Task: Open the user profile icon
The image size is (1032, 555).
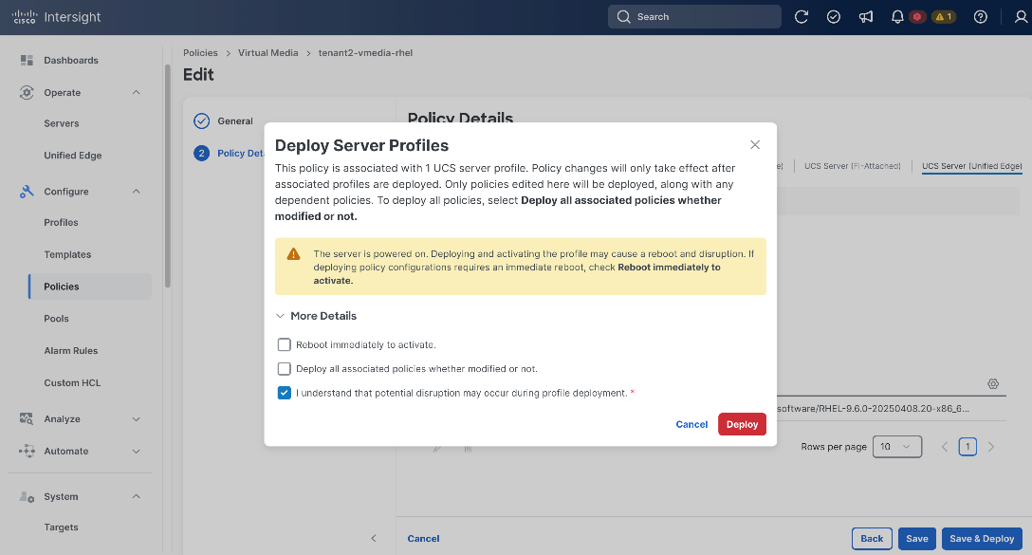Action: (1021, 17)
